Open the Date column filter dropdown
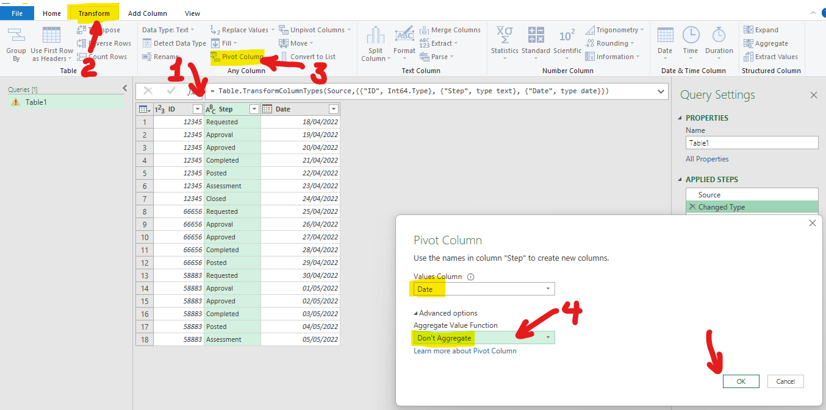Image resolution: width=826 pixels, height=410 pixels. [x=333, y=109]
